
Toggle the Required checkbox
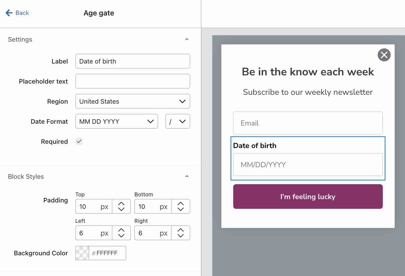tap(79, 141)
